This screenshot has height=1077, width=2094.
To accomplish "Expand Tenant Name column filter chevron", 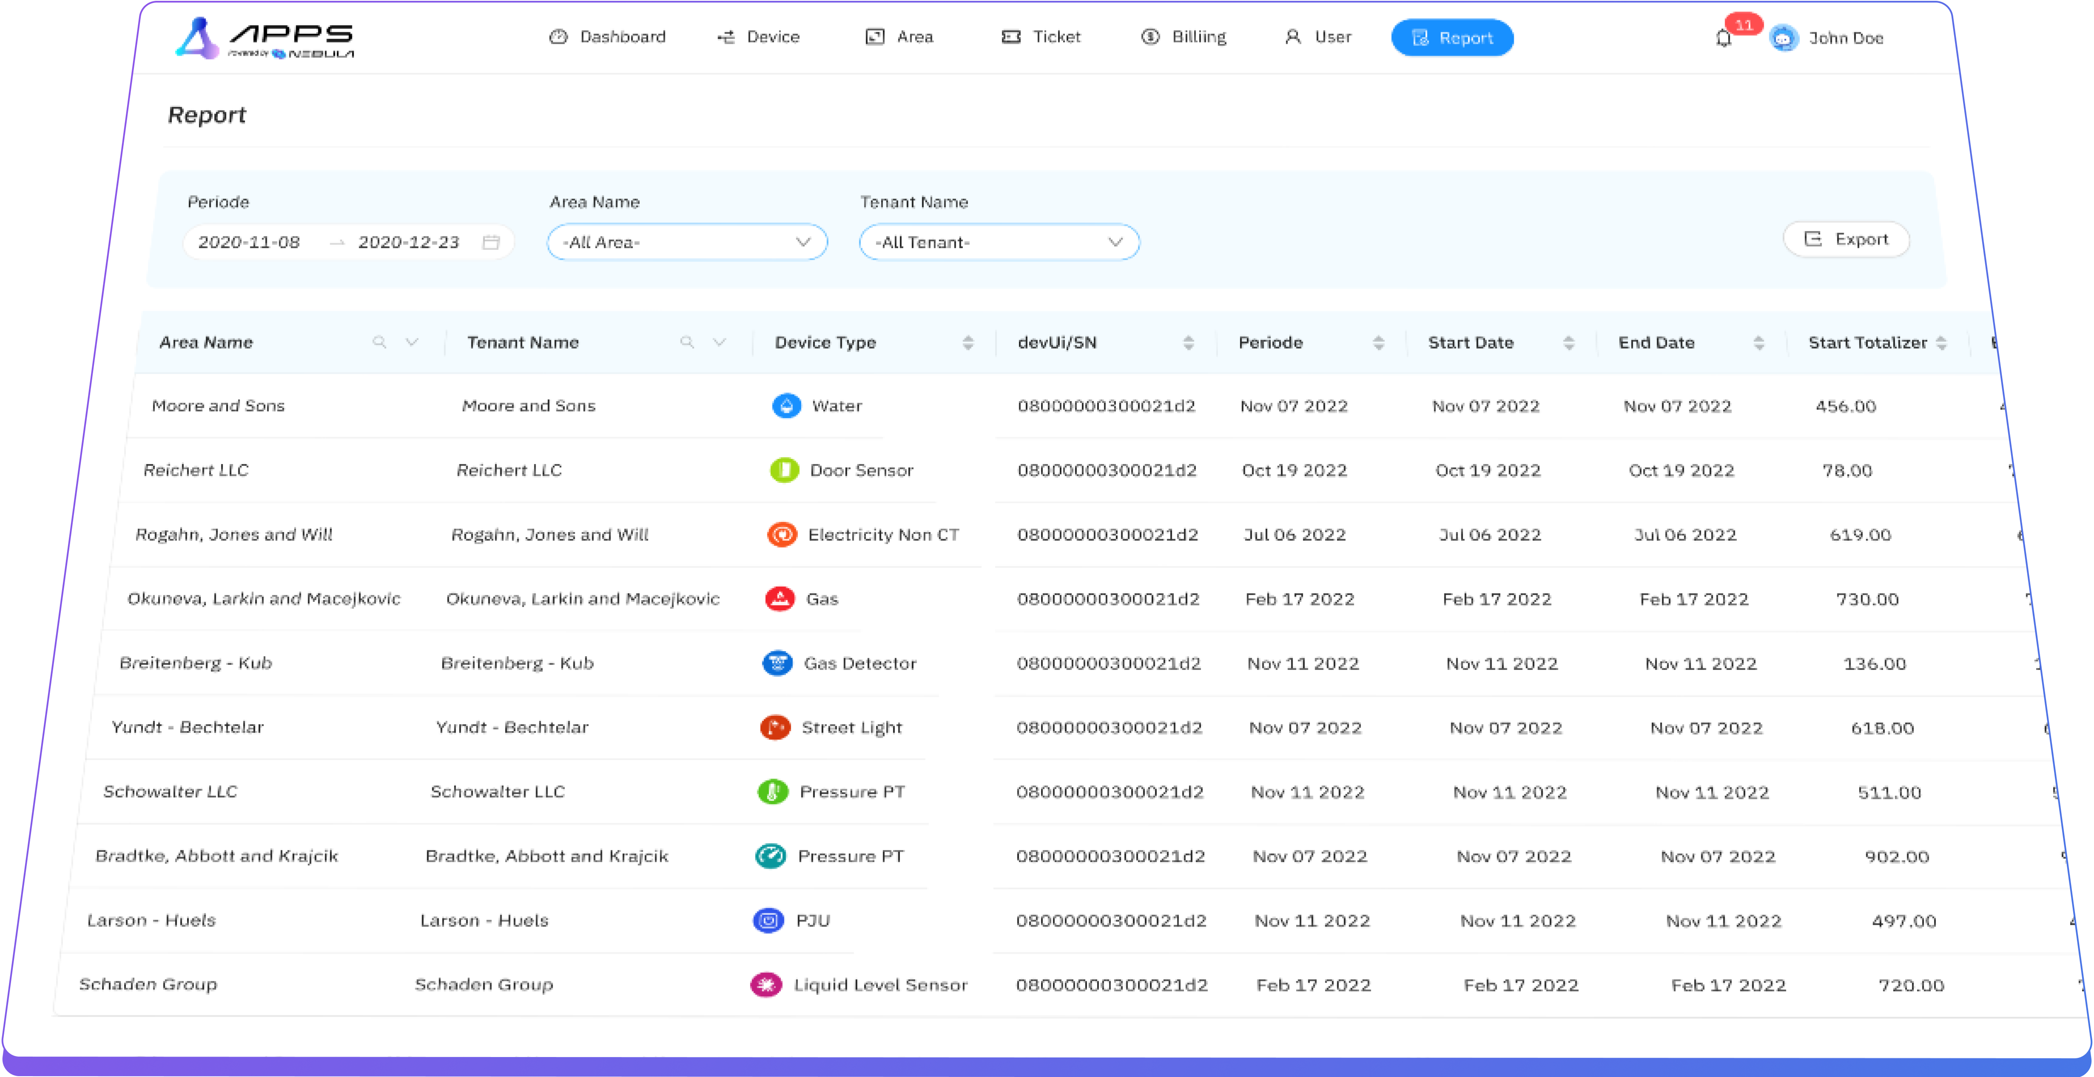I will point(719,342).
